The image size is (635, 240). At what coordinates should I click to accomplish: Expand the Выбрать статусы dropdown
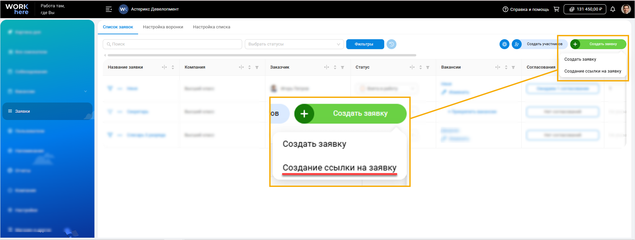pos(294,44)
